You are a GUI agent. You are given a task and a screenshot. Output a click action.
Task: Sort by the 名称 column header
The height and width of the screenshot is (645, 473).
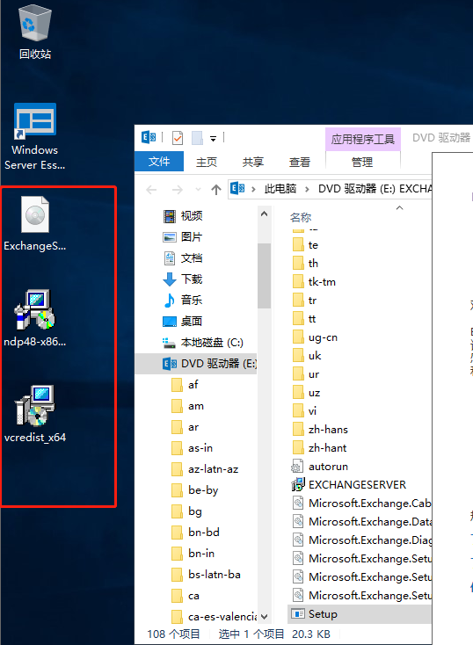coord(301,217)
